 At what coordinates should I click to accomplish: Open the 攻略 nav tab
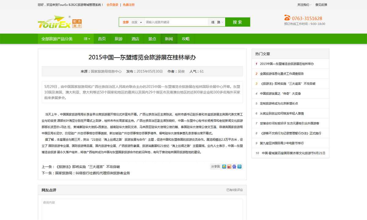click(186, 39)
